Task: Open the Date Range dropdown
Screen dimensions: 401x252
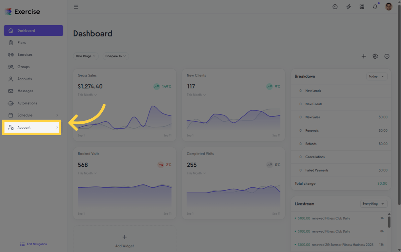Action: coord(86,56)
